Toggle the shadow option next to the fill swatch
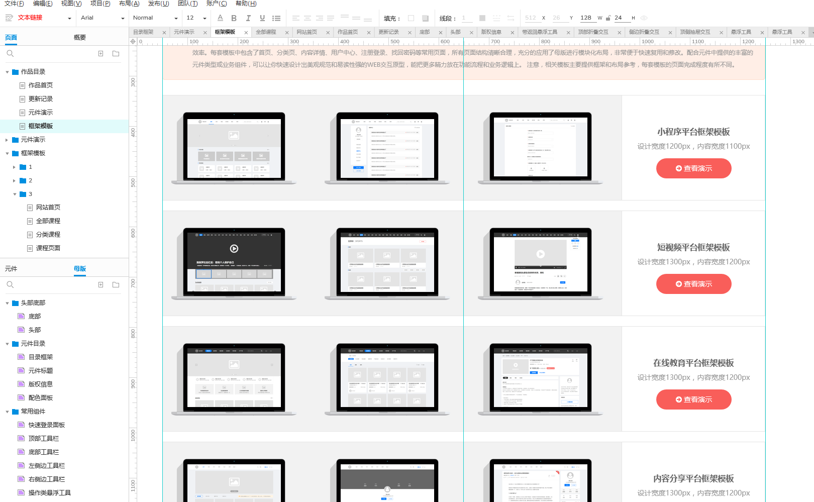This screenshot has width=814, height=502. 425,18
